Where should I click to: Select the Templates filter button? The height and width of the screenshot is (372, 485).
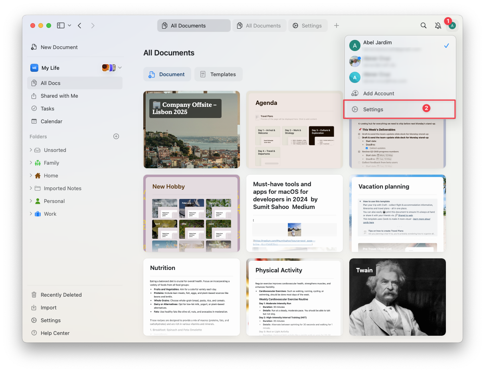coord(218,74)
